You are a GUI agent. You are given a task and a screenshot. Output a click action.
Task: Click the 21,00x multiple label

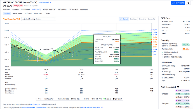point(155,32)
